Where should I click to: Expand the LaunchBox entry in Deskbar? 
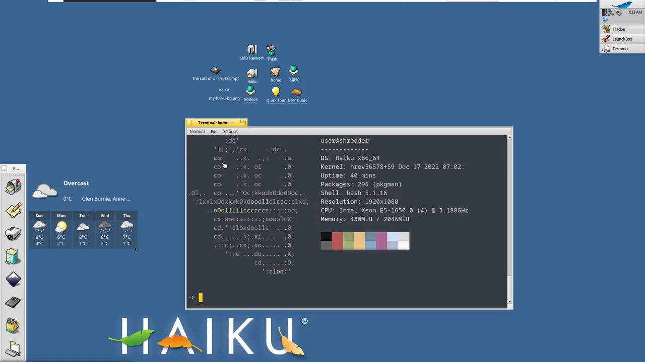point(622,39)
